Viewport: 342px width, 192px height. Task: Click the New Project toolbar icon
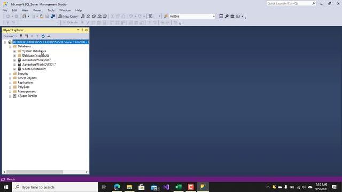coord(24,17)
